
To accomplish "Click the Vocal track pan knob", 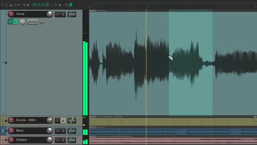I will pyautogui.click(x=22, y=22).
